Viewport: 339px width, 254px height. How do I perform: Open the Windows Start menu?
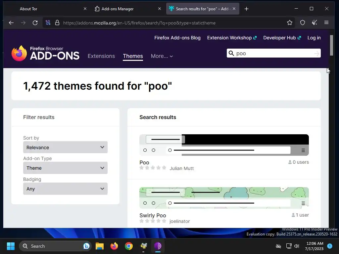[x=11, y=246]
